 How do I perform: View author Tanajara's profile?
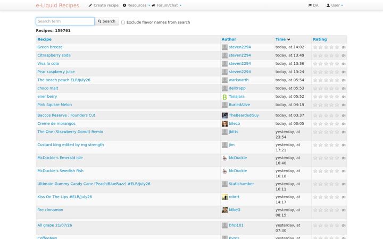pyautogui.click(x=236, y=96)
